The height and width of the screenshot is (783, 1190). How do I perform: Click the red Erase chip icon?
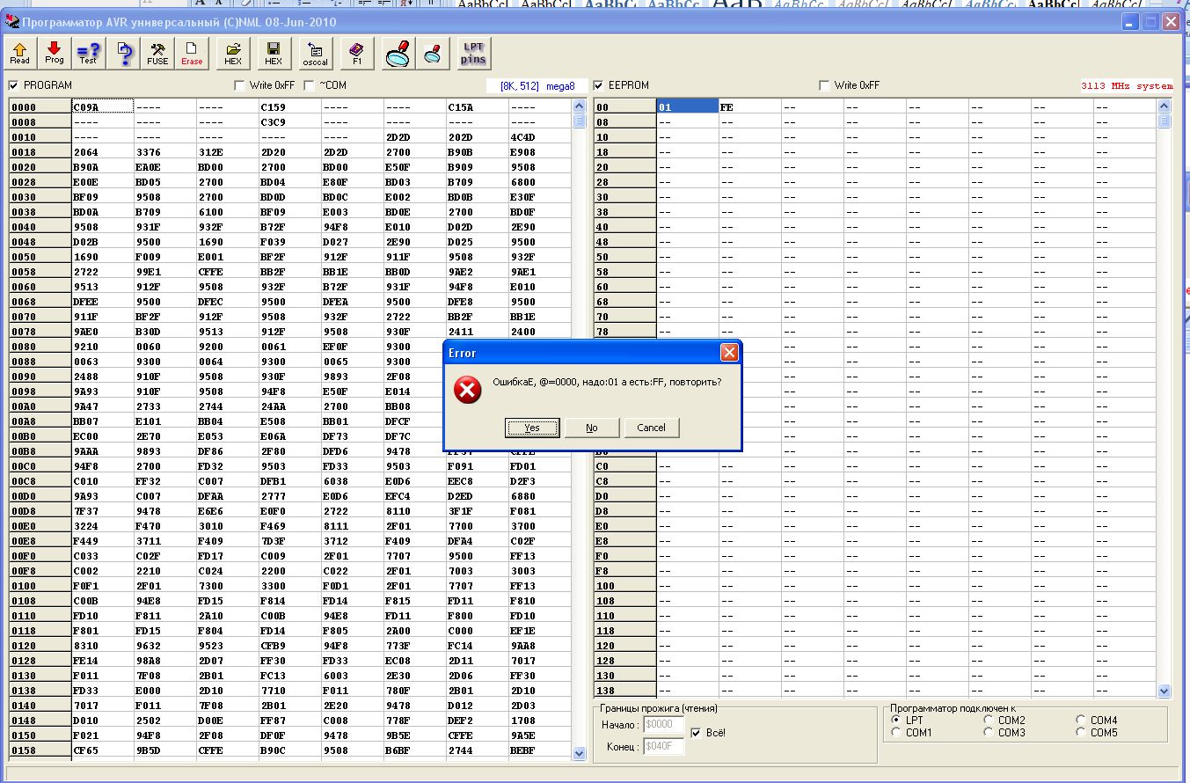click(x=192, y=54)
